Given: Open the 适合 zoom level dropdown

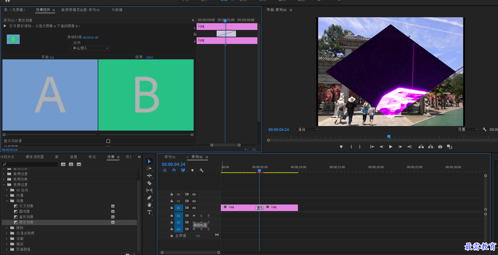Looking at the screenshot, I should coord(308,130).
